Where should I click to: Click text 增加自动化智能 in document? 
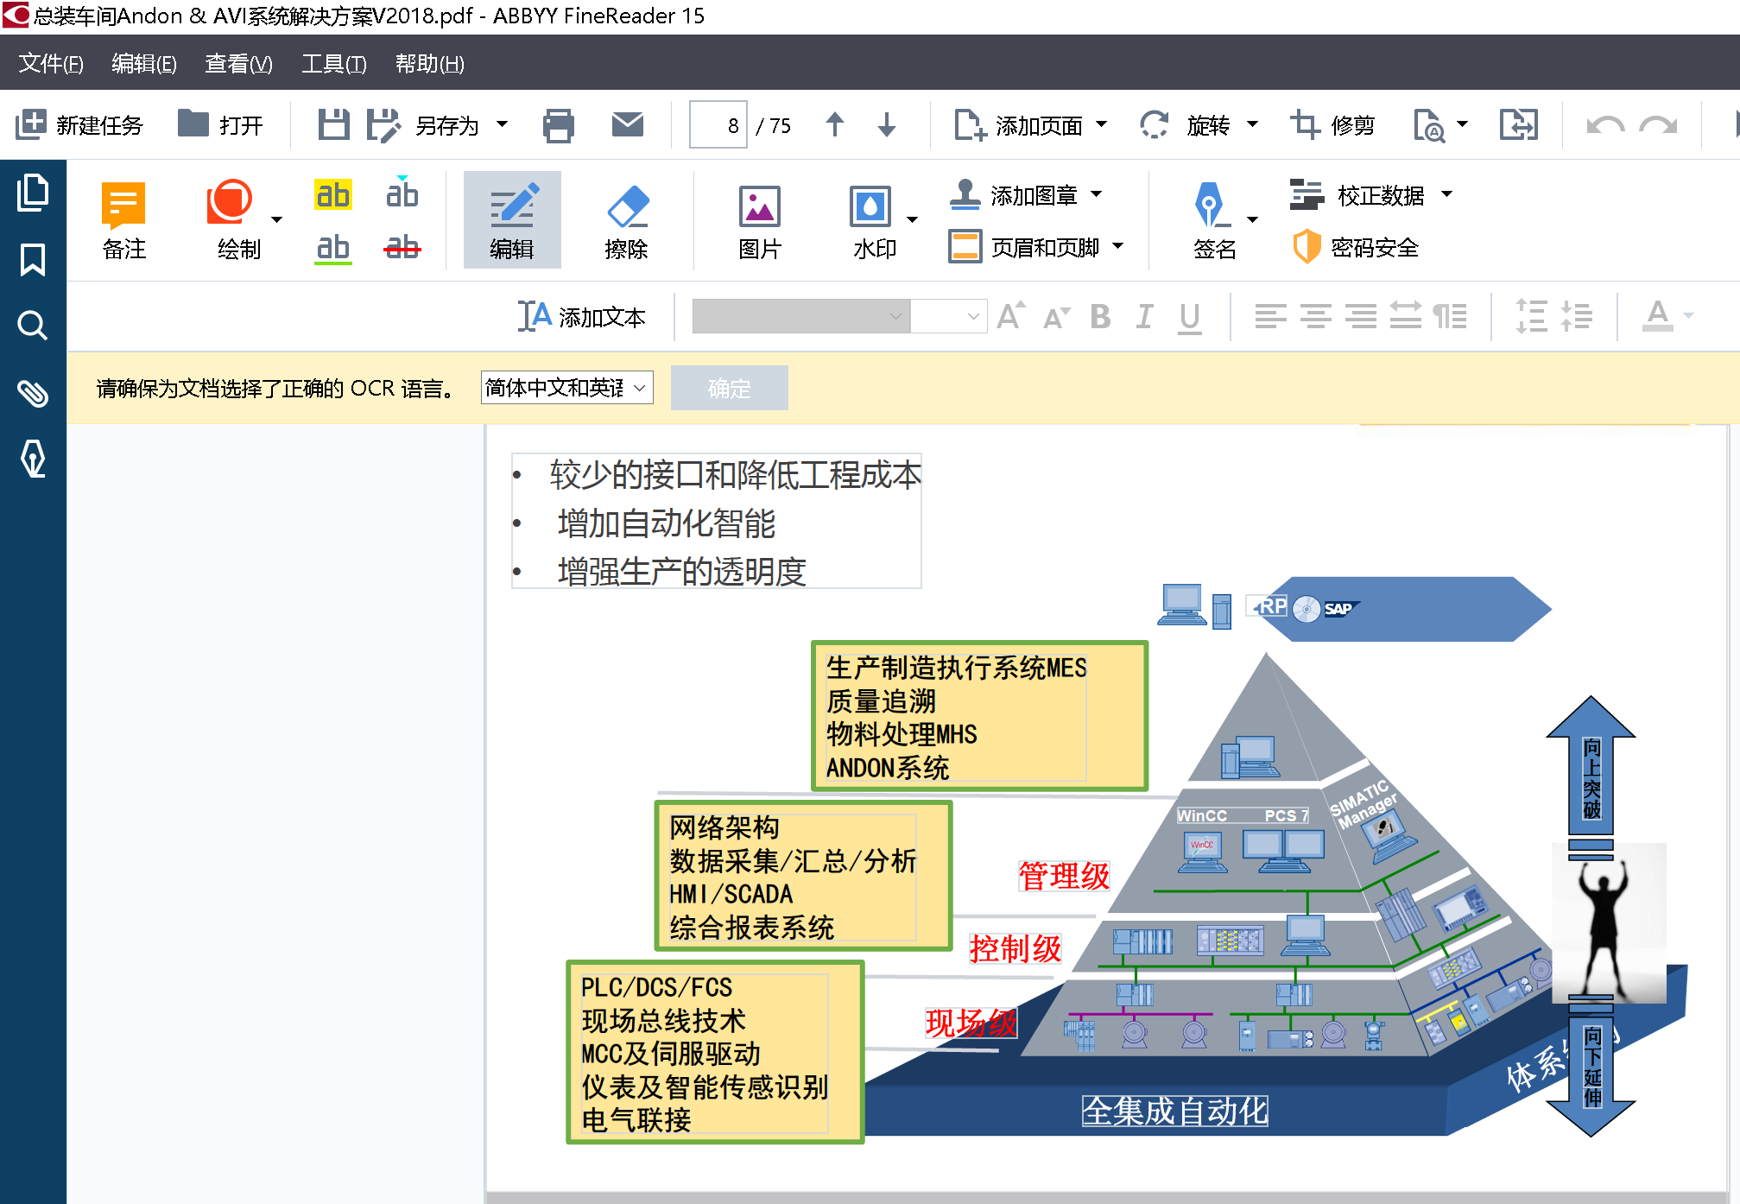[666, 523]
